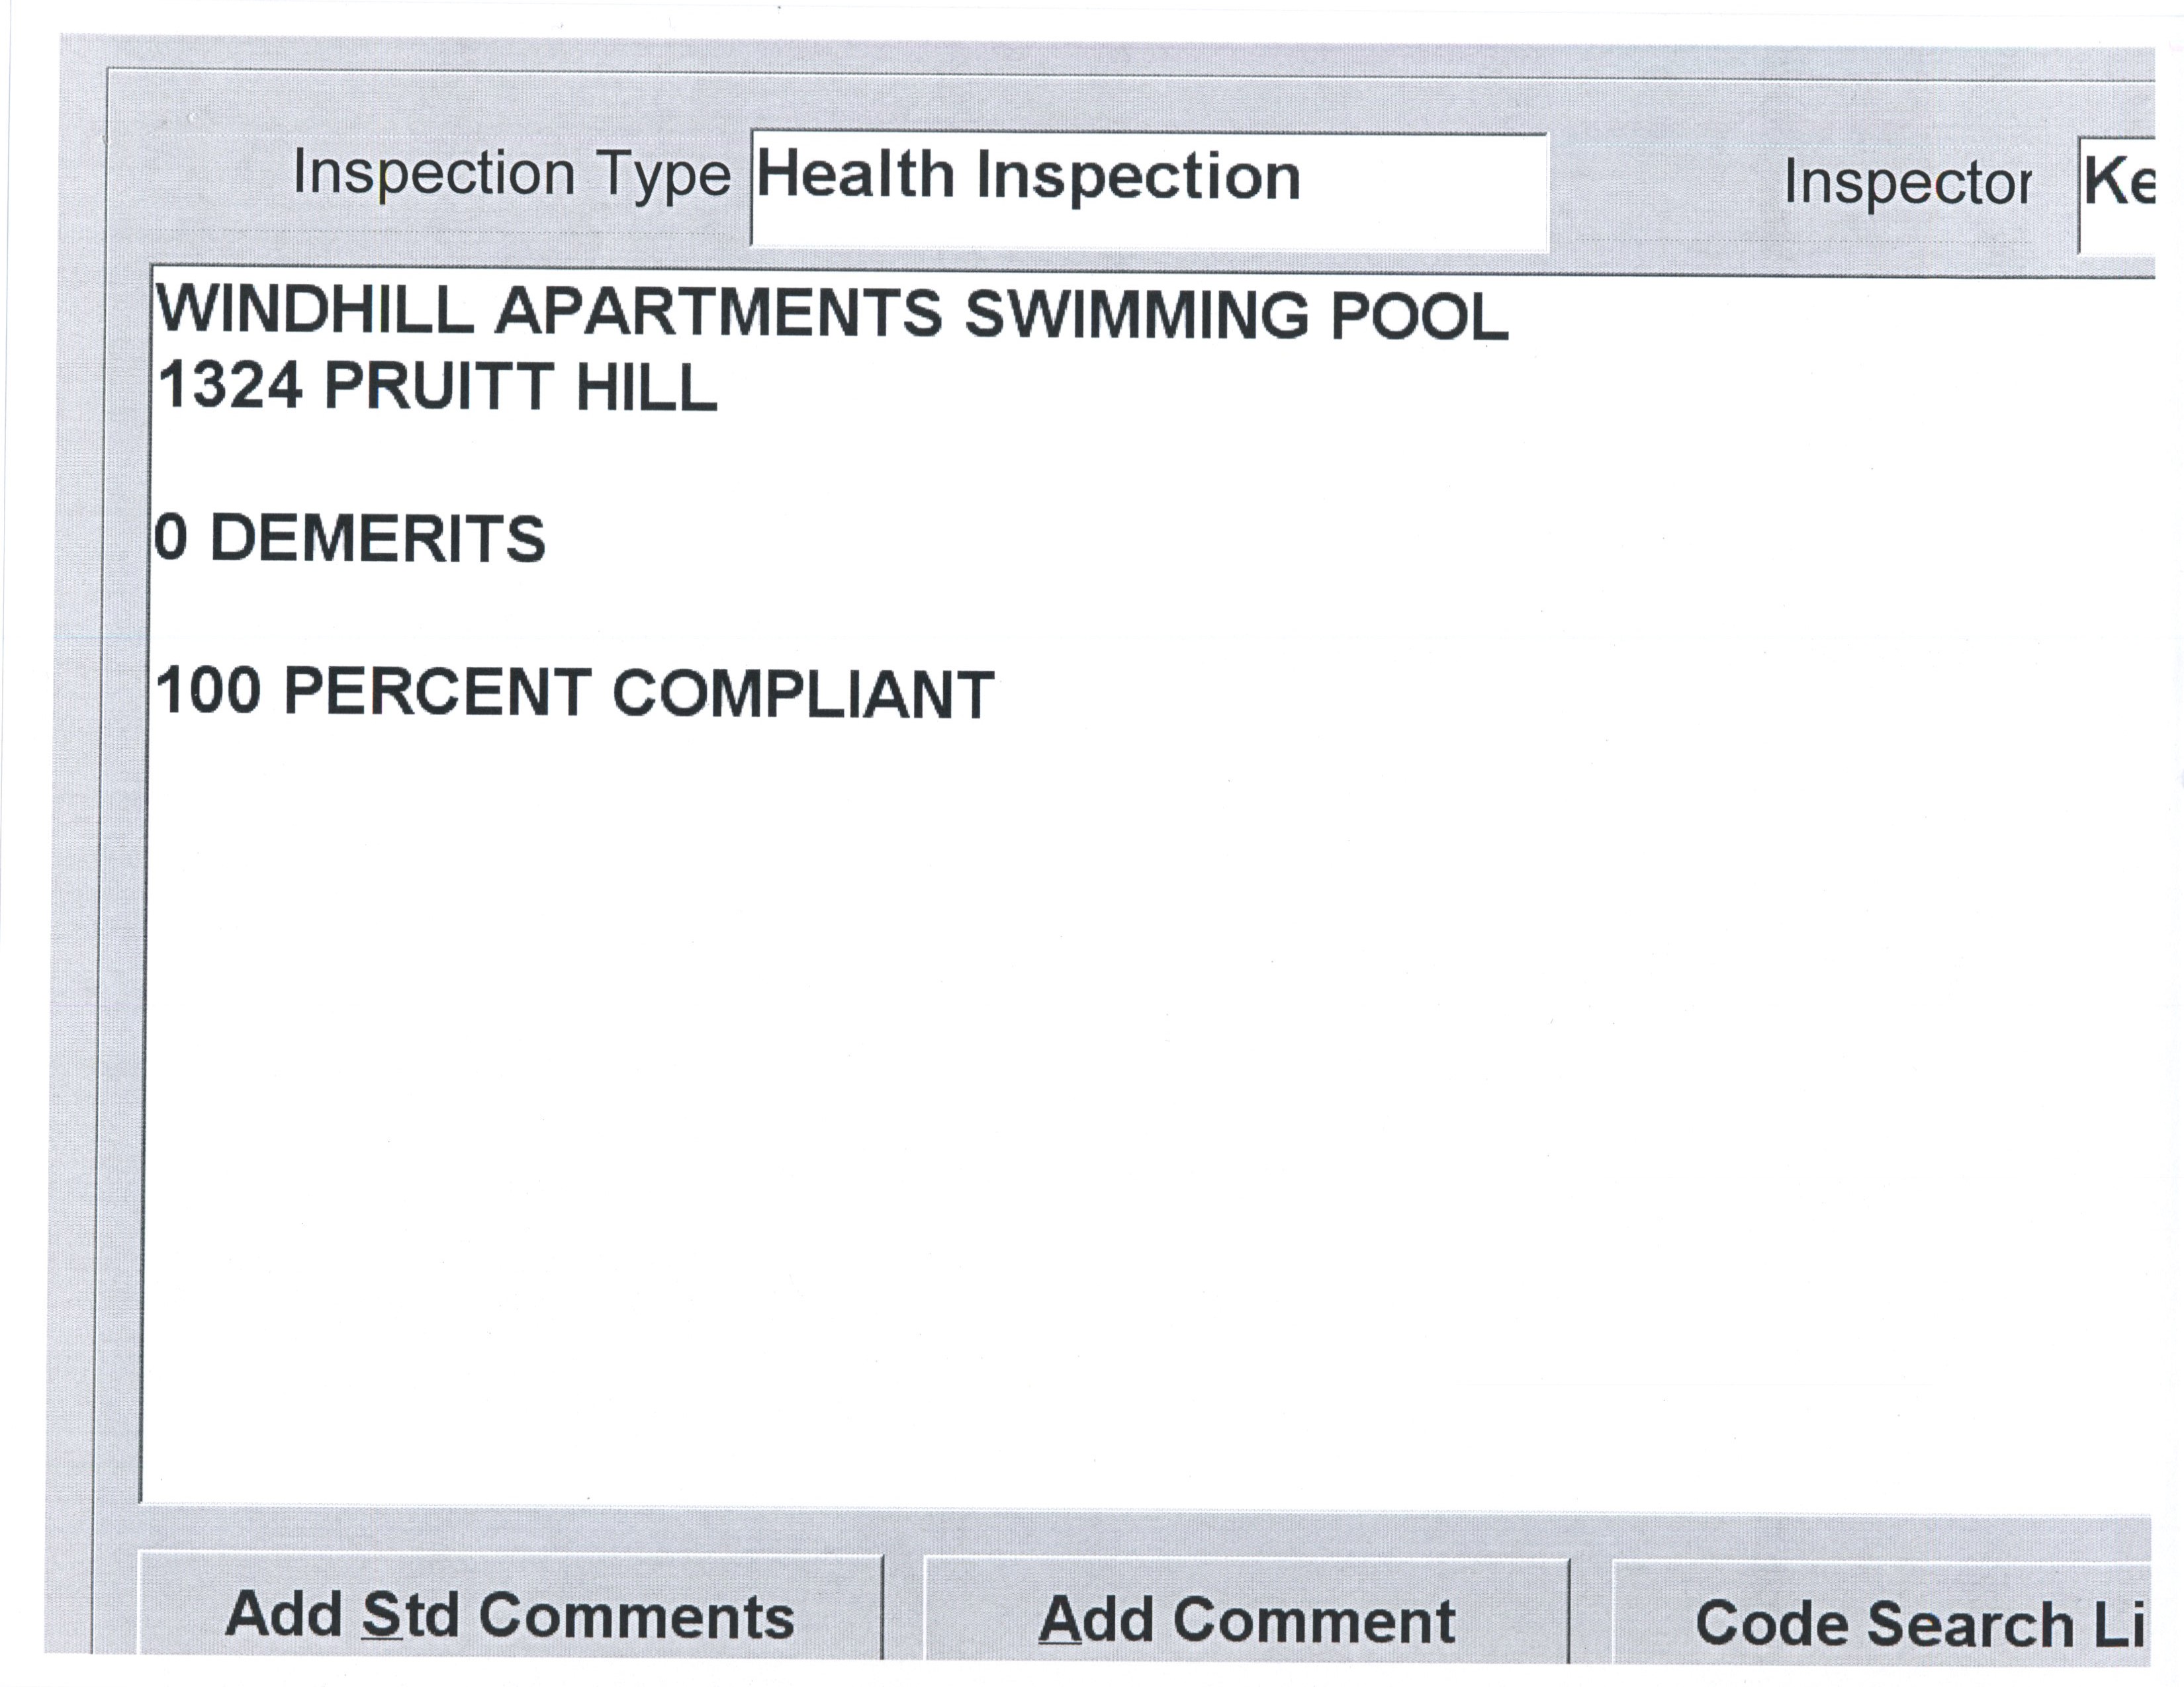The width and height of the screenshot is (2184, 1687).
Task: Click the word Health in Inspection Type
Action: pyautogui.click(x=855, y=176)
